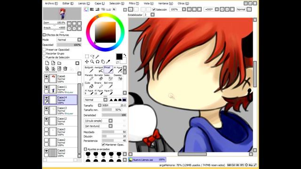Viewport: 301px width, 169px height.
Task: Select the Aerógrafo airbrush tool
Action: point(99,69)
